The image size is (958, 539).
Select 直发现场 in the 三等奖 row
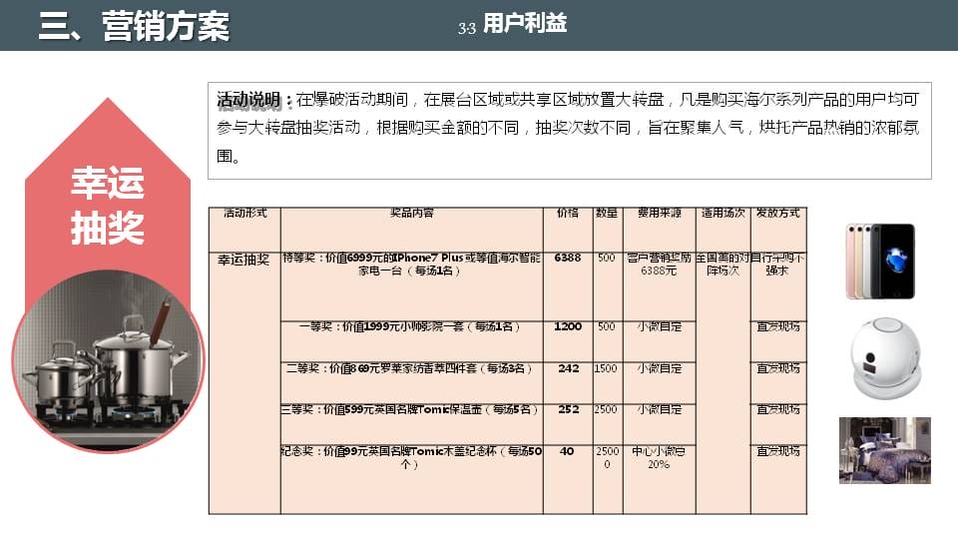[x=777, y=409]
